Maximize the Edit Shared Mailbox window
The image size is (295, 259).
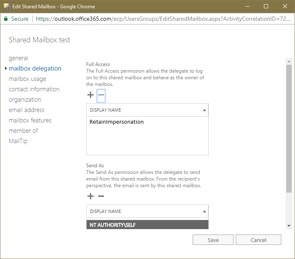pyautogui.click(x=266, y=6)
